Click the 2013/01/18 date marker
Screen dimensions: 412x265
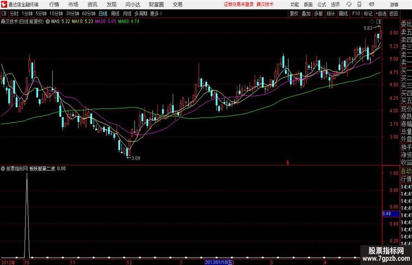[x=219, y=262]
